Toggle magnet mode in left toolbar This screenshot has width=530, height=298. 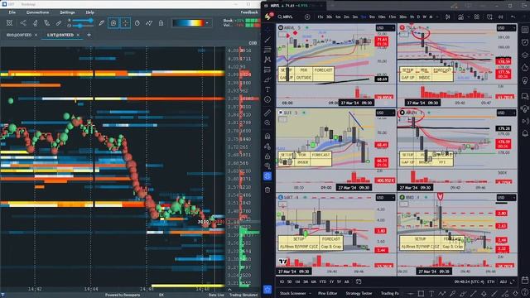tap(267, 136)
